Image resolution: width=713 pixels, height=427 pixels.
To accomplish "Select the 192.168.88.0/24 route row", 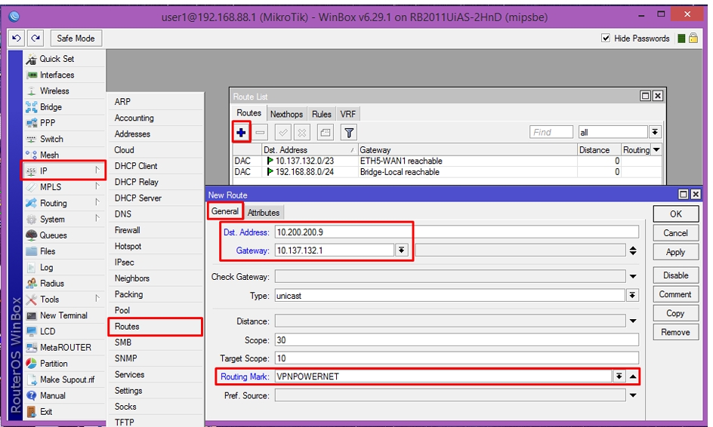I will click(x=447, y=172).
